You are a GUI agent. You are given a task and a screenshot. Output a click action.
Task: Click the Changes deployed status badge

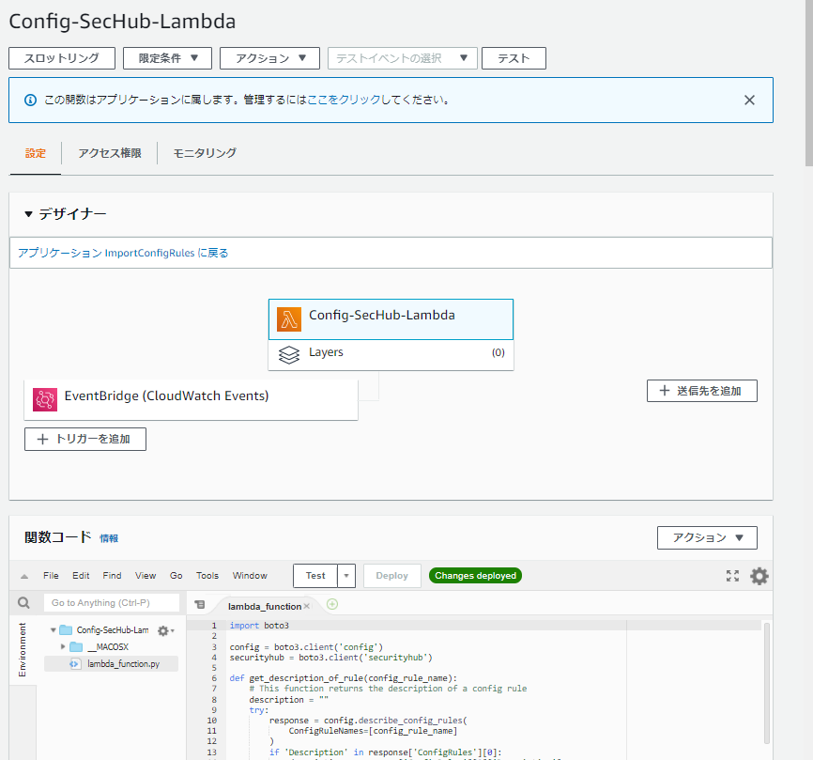(x=475, y=576)
